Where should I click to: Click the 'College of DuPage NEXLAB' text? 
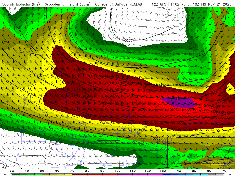point(118,4)
